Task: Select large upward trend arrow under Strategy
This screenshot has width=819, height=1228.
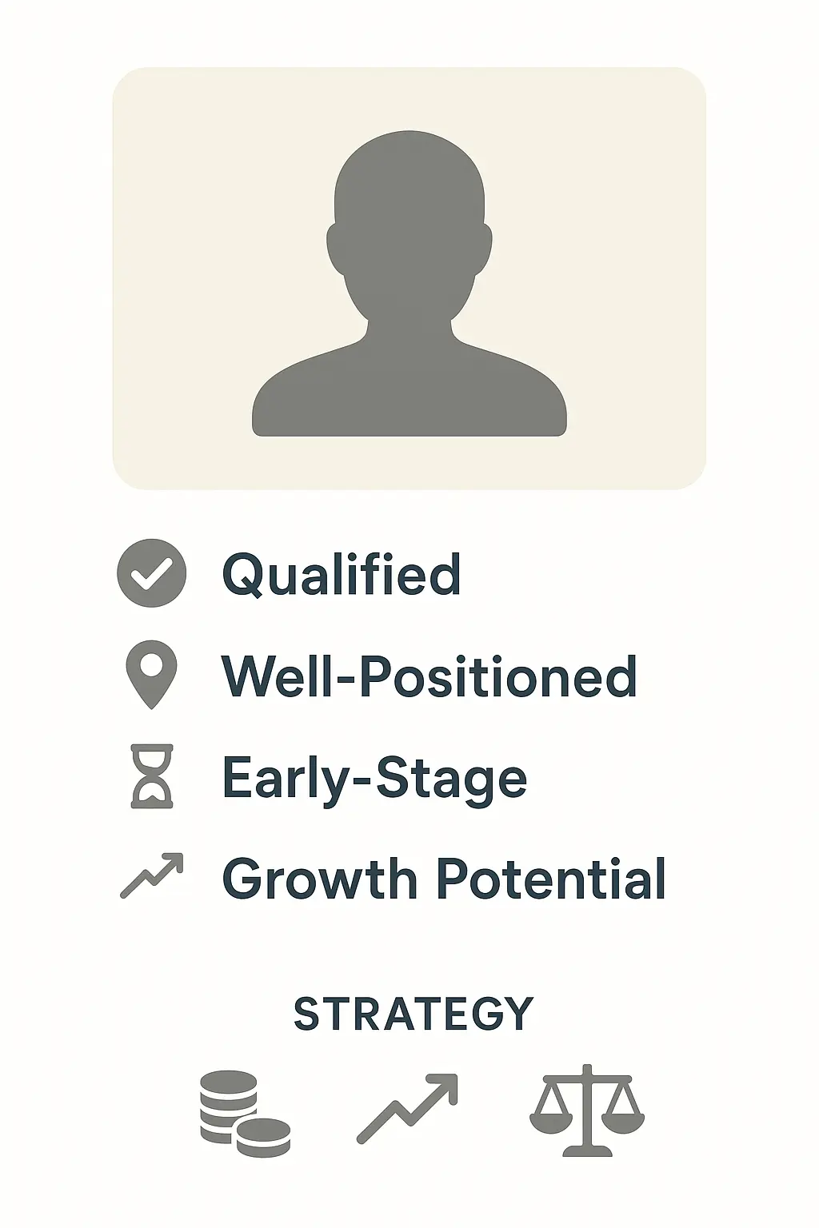Action: tap(407, 1109)
